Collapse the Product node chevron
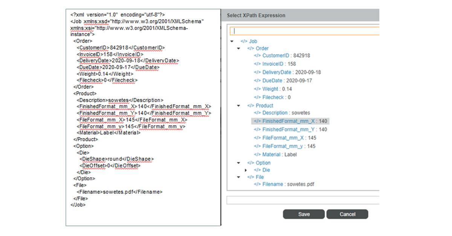The image size is (452, 236). click(238, 105)
